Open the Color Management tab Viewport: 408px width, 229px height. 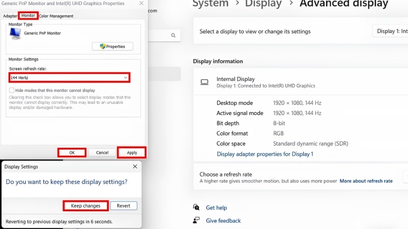(x=56, y=16)
